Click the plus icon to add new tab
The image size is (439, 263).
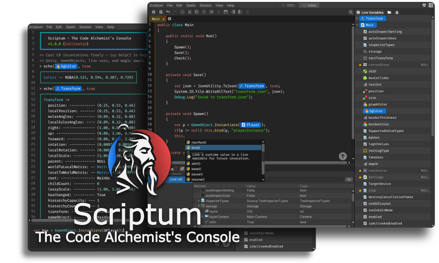(169, 19)
